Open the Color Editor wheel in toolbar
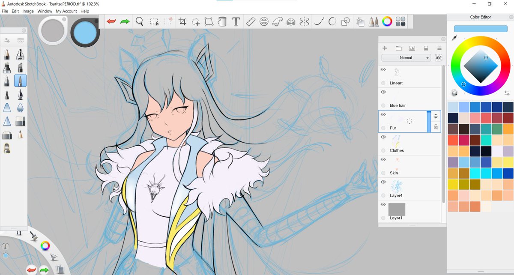This screenshot has height=275, width=514. 387,21
